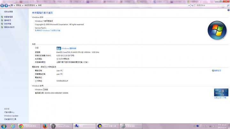Open 進階系統設定 link in sidebar

click(x=9, y=27)
